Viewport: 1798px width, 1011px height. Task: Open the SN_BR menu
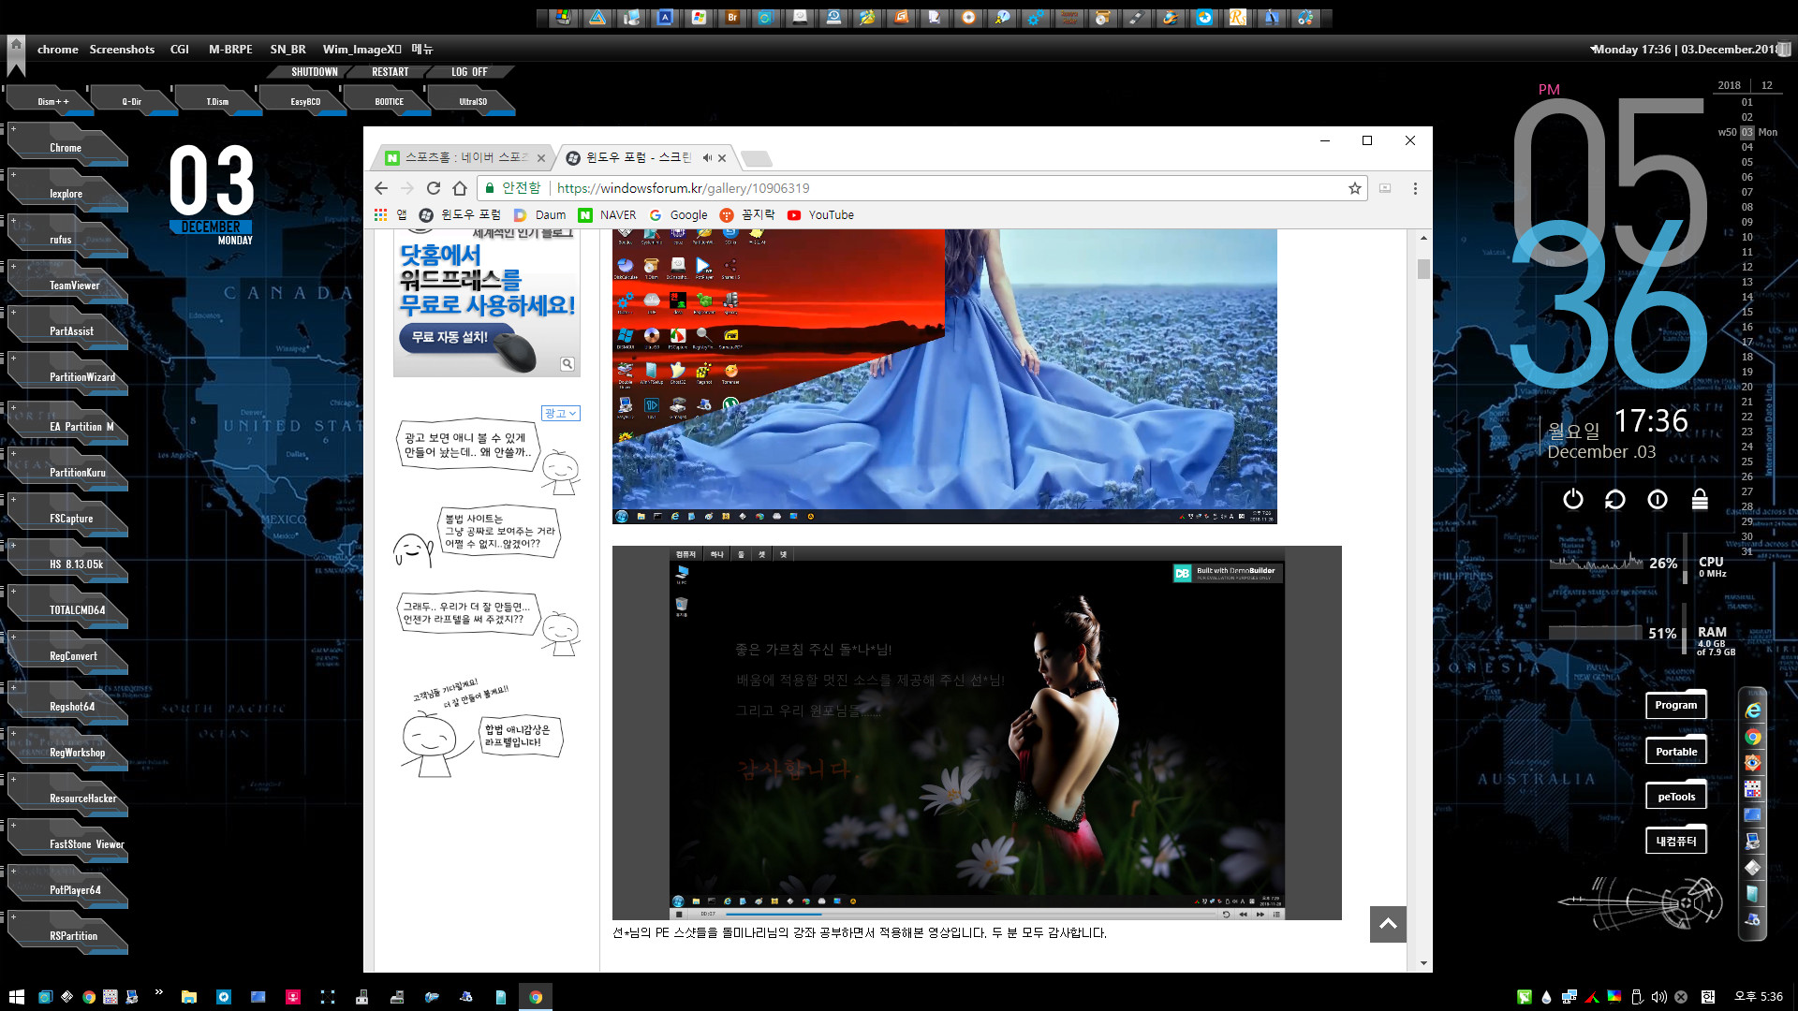[288, 49]
